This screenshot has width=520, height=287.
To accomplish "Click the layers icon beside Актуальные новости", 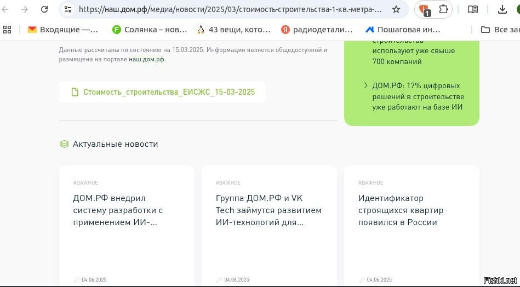I will pyautogui.click(x=64, y=144).
